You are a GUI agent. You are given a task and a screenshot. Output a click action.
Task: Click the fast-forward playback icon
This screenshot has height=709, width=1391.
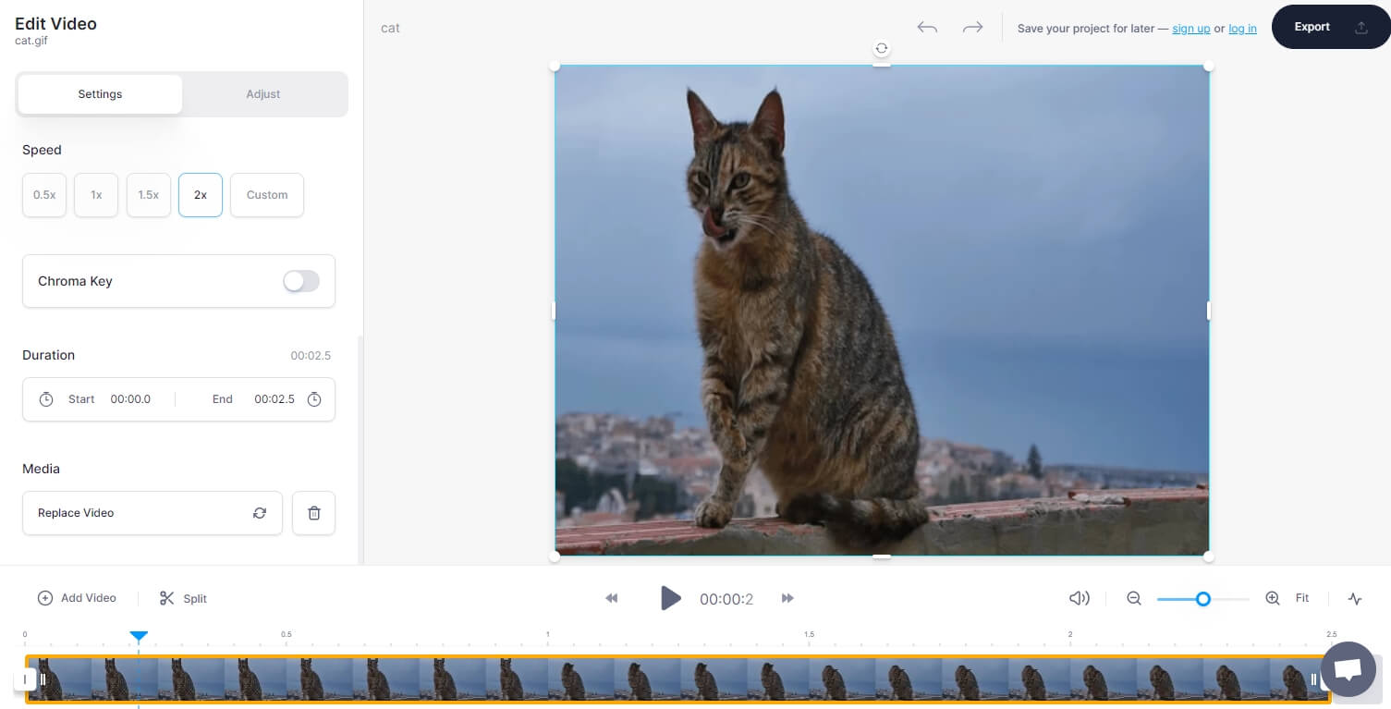point(787,598)
